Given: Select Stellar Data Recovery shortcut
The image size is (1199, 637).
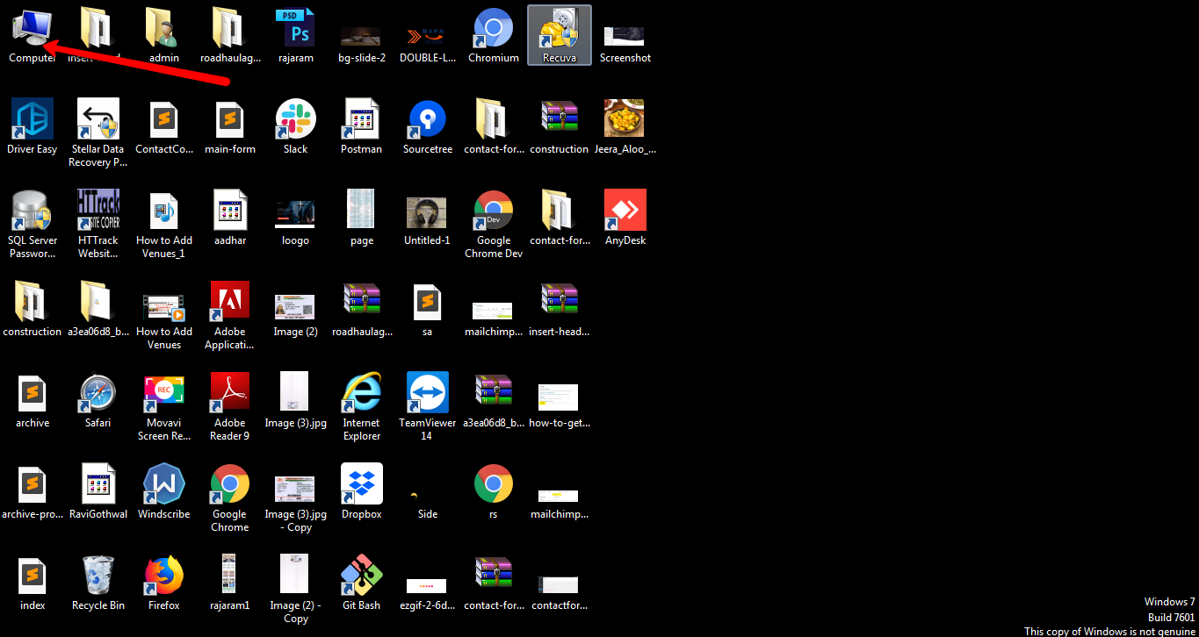Looking at the screenshot, I should tap(98, 133).
